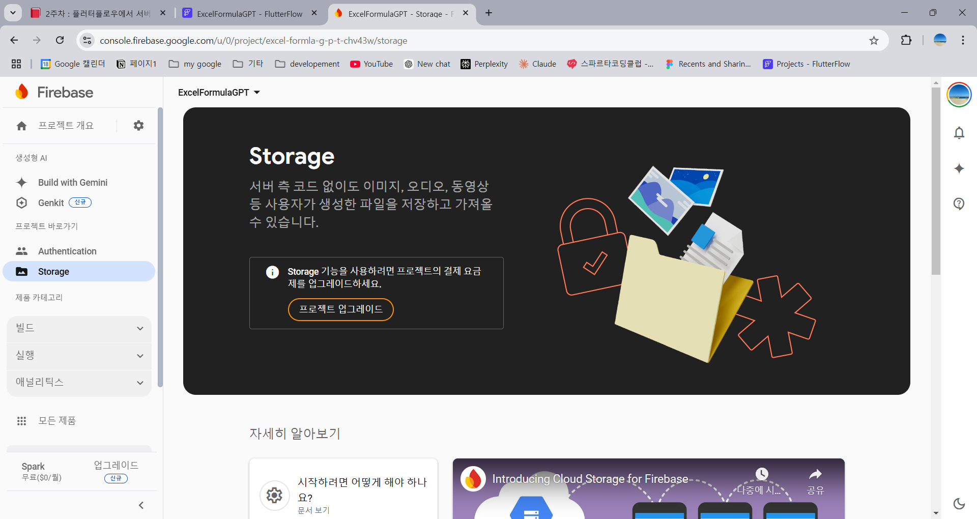
Task: Open apps grid in bookmarks bar
Action: 16,64
